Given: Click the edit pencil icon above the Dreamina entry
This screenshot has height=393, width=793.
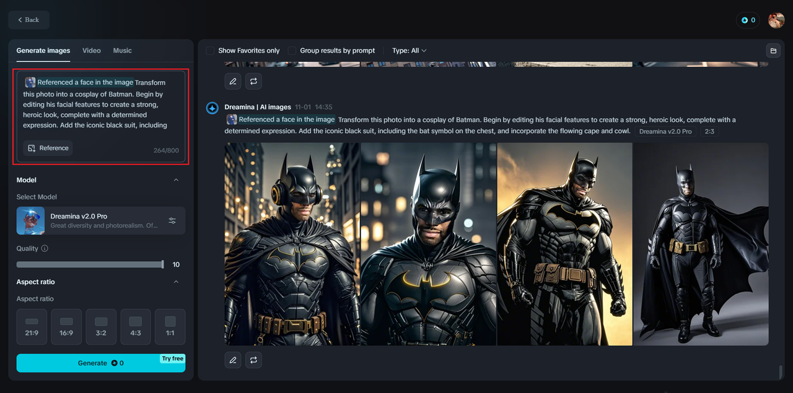Looking at the screenshot, I should pos(233,81).
